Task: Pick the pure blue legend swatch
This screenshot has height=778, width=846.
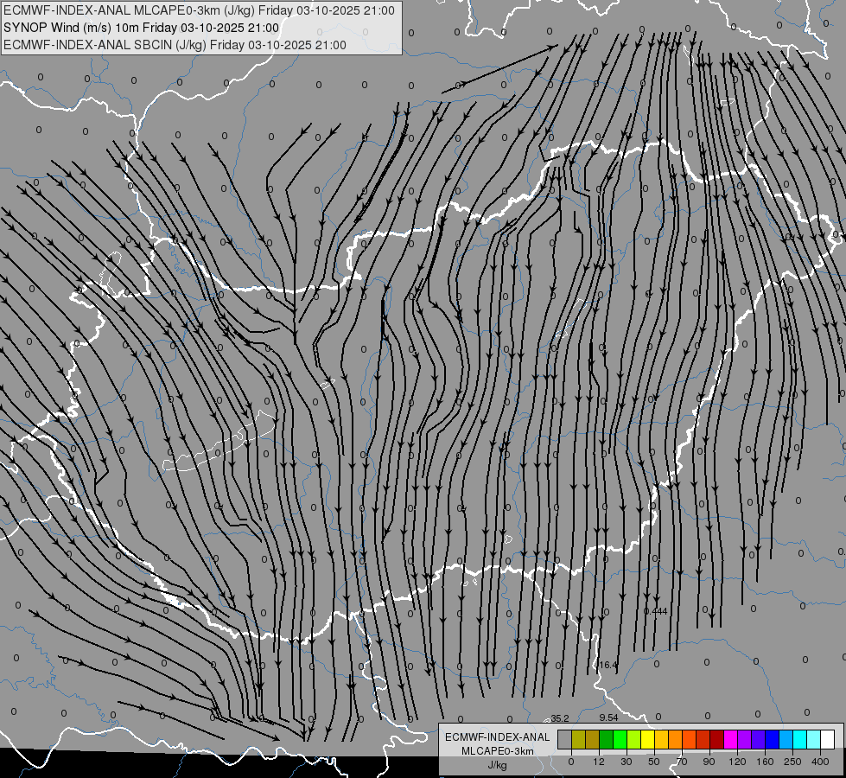Action: [773, 739]
